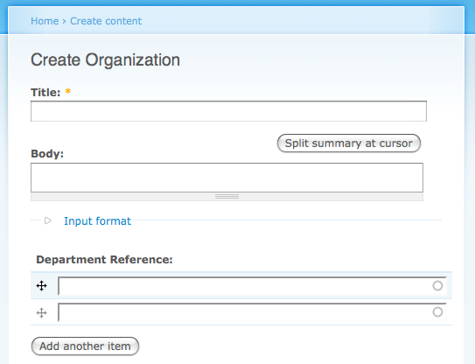475x364 pixels.
Task: Open the Input format fieldset link
Action: (97, 221)
